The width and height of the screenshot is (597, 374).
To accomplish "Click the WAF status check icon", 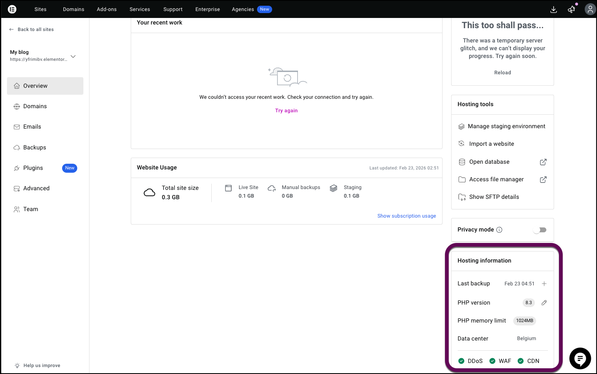I will (492, 361).
